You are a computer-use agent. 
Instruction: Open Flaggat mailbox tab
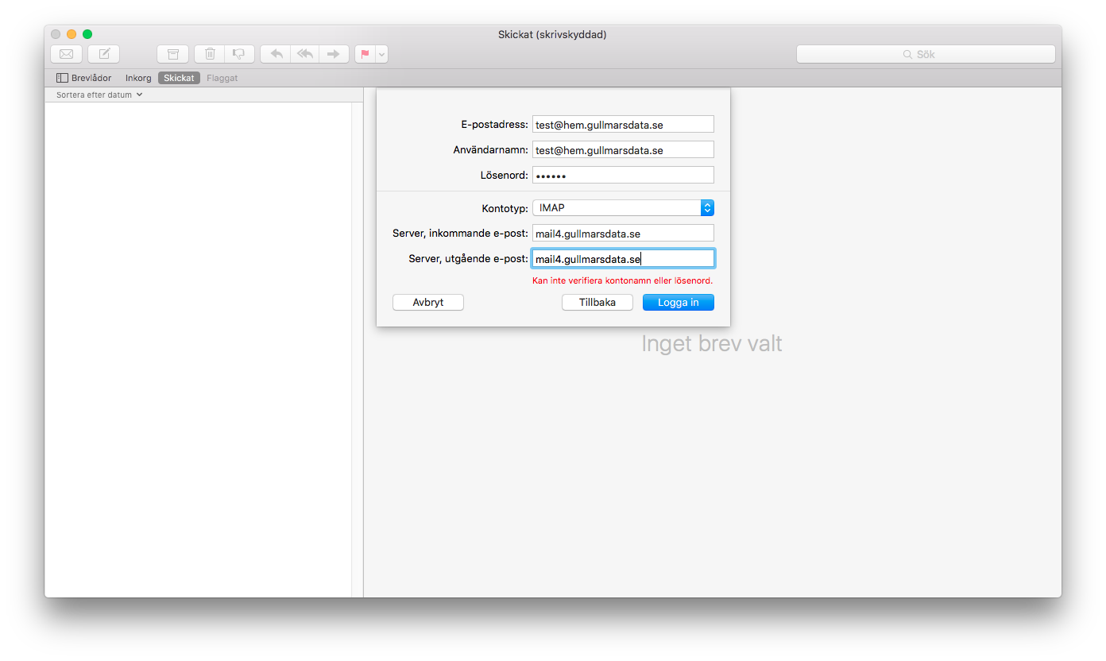coord(222,78)
